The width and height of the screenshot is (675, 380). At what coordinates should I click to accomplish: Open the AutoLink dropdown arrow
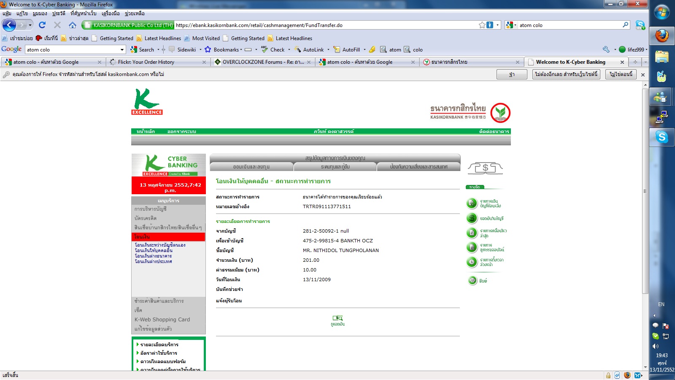[x=329, y=49]
